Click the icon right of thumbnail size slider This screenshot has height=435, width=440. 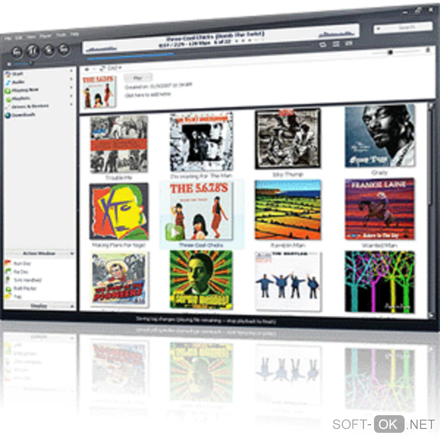click(x=427, y=50)
